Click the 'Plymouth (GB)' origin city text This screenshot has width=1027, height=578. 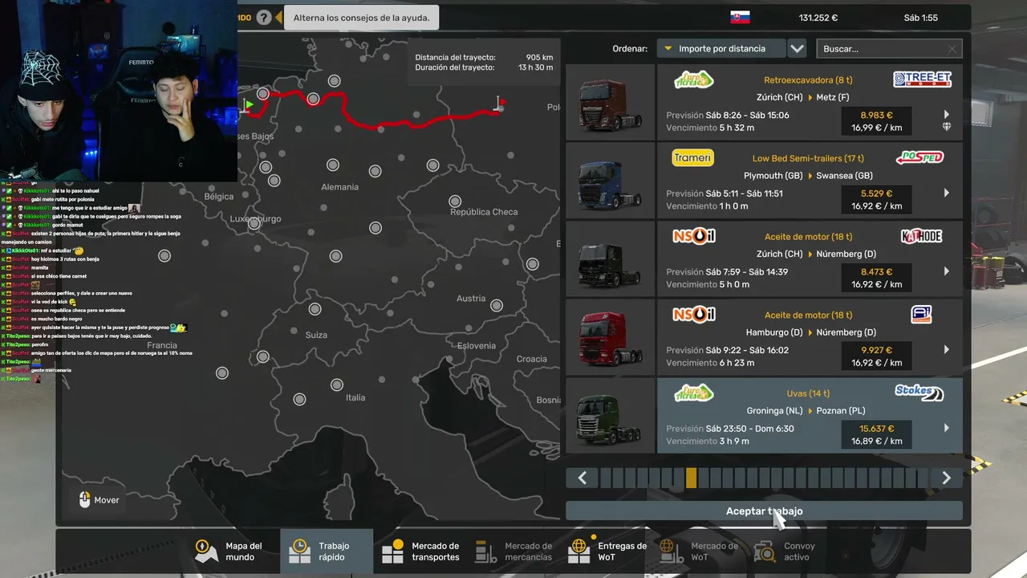(774, 176)
